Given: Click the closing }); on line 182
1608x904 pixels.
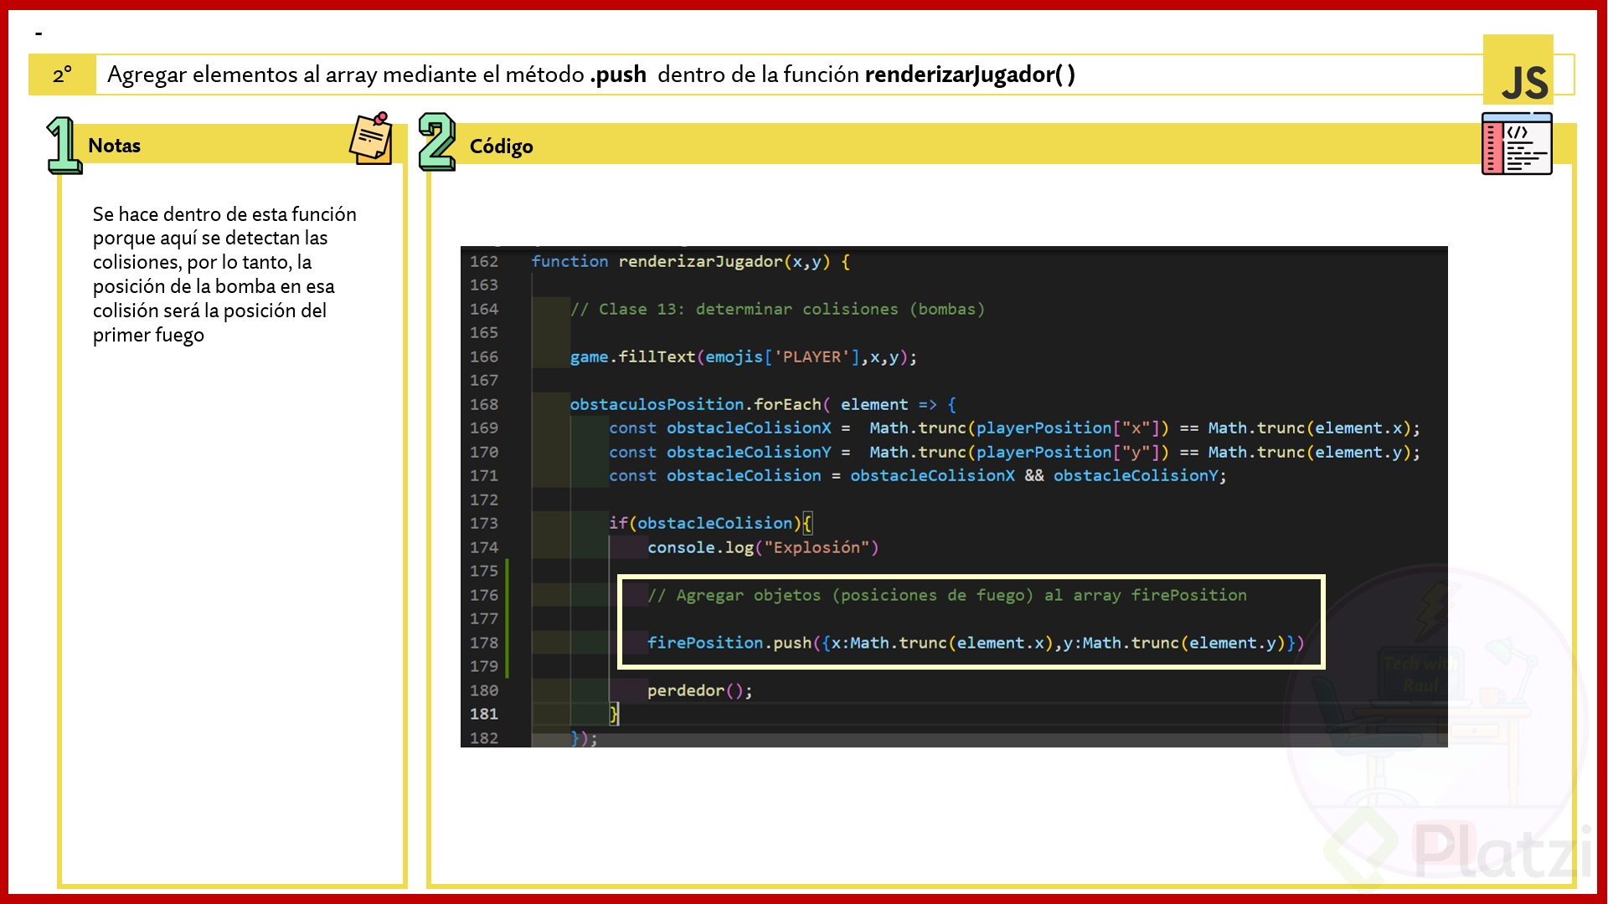Looking at the screenshot, I should coord(584,738).
